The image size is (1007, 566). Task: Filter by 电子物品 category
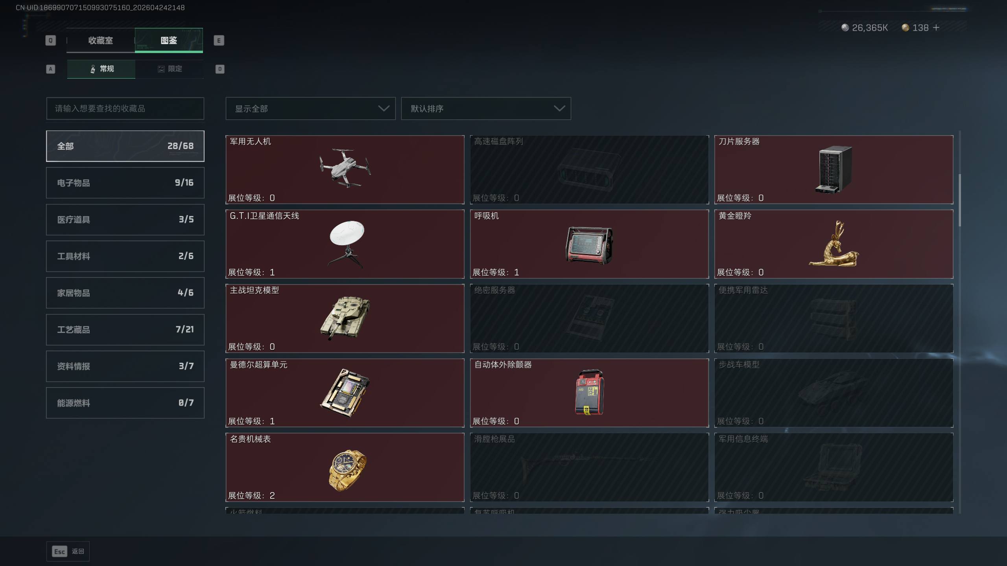(x=125, y=183)
